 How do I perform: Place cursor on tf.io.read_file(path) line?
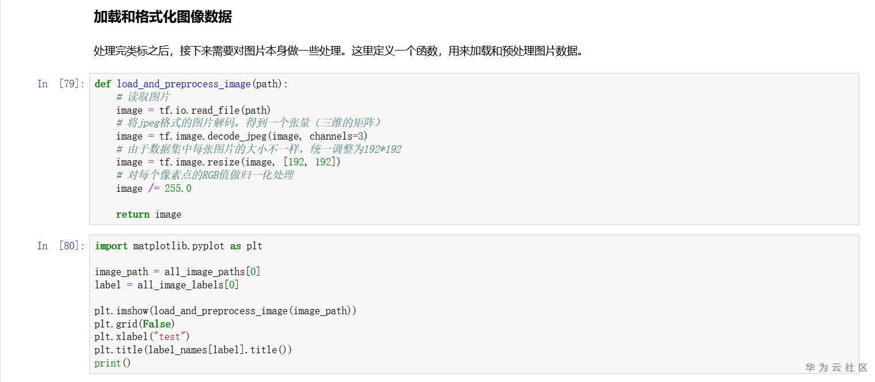pos(193,110)
